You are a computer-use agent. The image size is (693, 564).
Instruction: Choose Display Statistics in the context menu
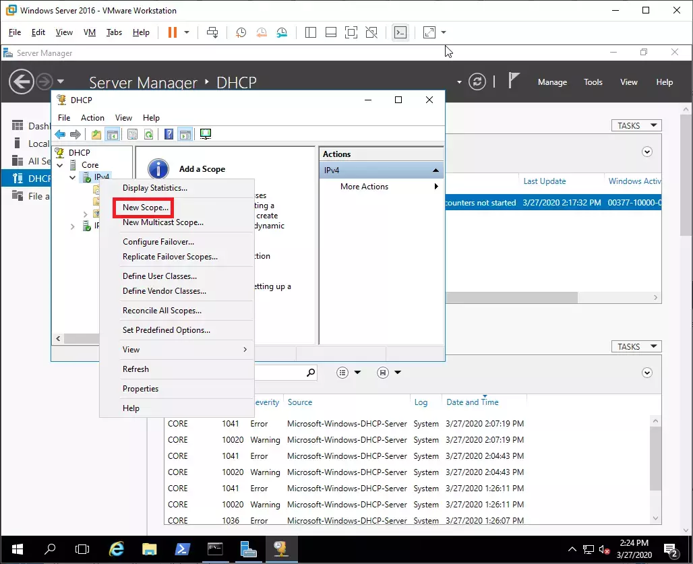point(154,188)
